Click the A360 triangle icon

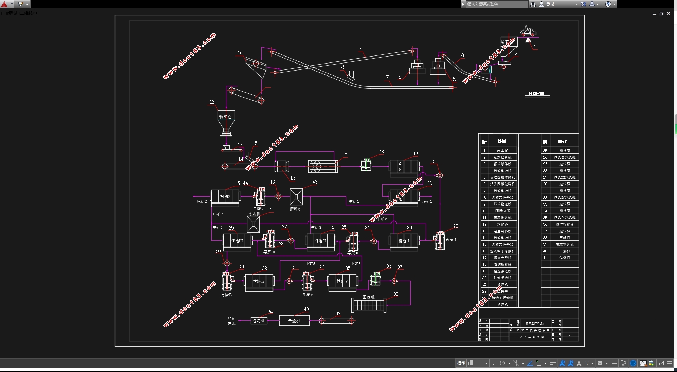(592, 4)
